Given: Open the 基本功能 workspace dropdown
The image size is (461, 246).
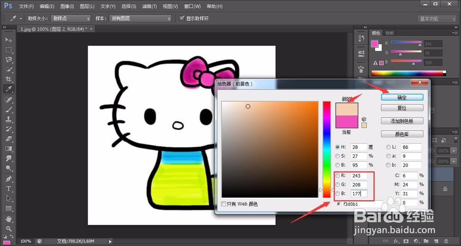Looking at the screenshot, I should [437, 19].
